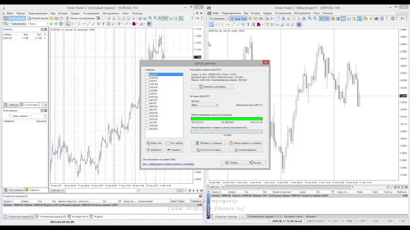The image size is (410, 230).
Task: Click Удалить symbol button
Action: [x=174, y=150]
